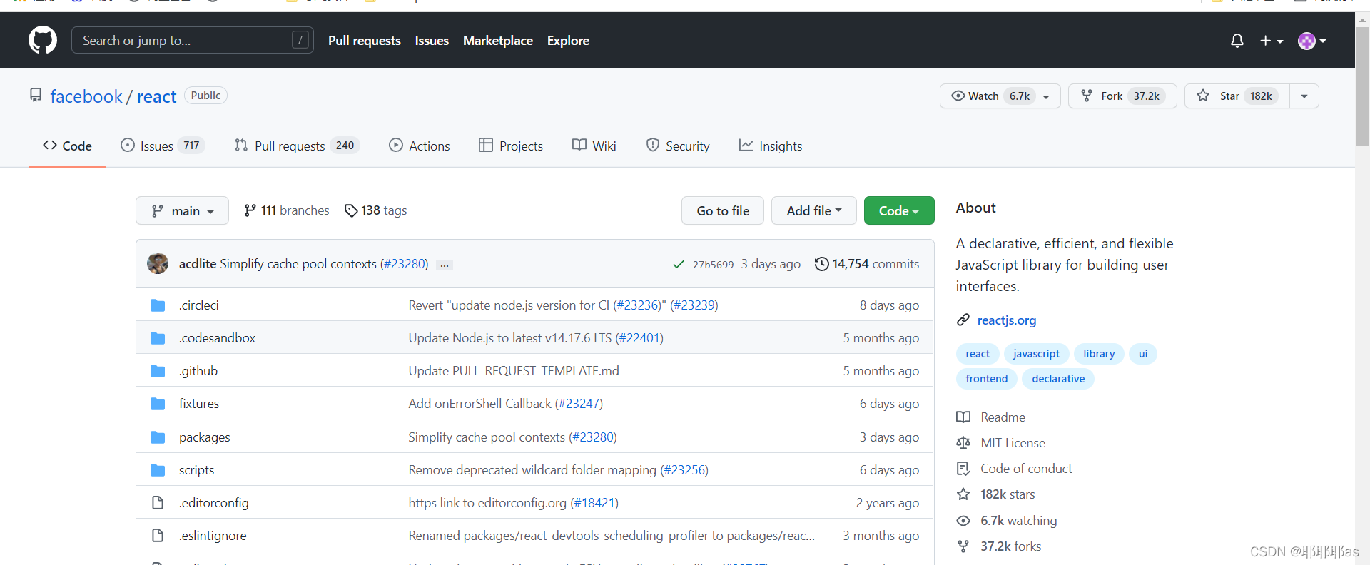View the 138 tags link
This screenshot has height=565, width=1370.
coord(376,210)
